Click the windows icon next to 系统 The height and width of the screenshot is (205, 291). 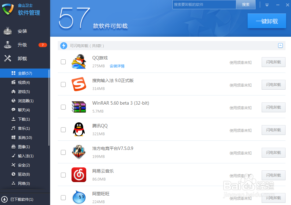click(x=13, y=137)
